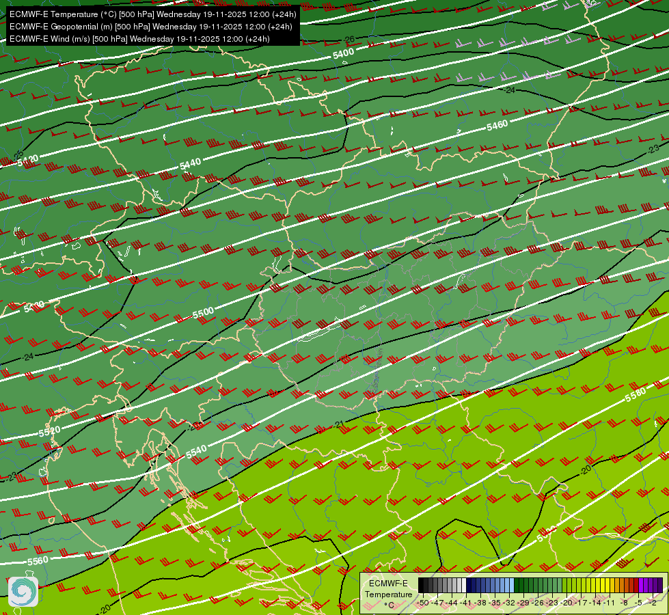This screenshot has width=669, height=615.
Task: Click the 5540 geopotential contour label
Action: (197, 452)
